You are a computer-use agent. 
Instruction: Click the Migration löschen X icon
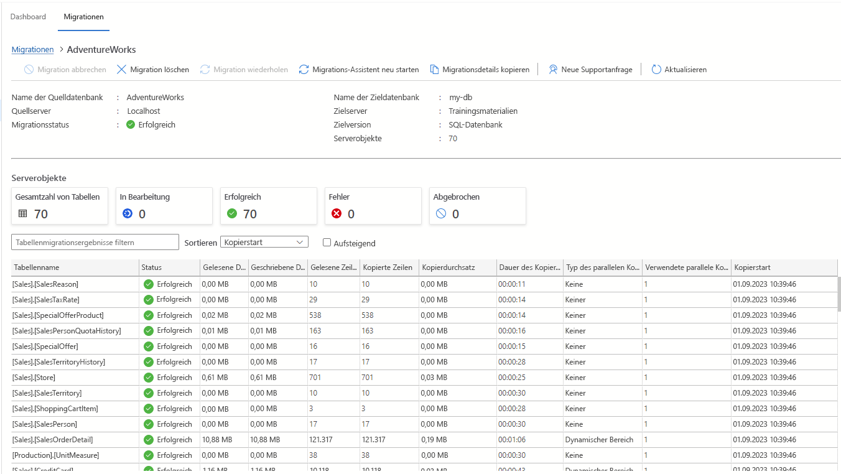pyautogui.click(x=122, y=69)
